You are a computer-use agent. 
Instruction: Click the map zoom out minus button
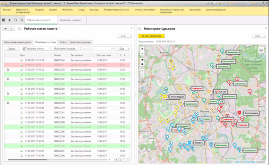[142, 53]
